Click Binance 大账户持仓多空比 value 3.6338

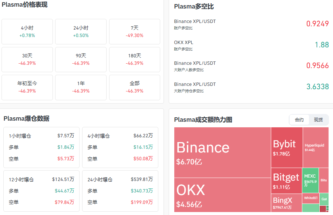coord(317,87)
